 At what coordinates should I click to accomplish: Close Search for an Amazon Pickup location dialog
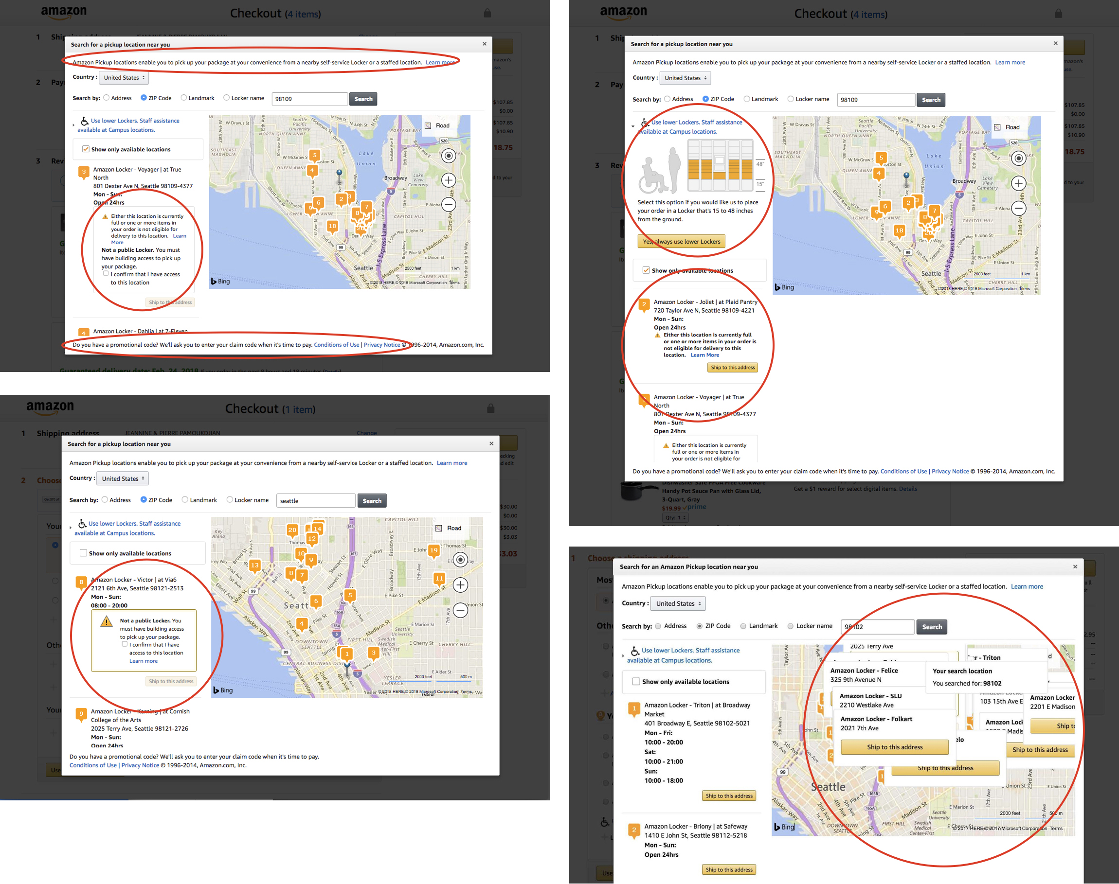[1075, 567]
